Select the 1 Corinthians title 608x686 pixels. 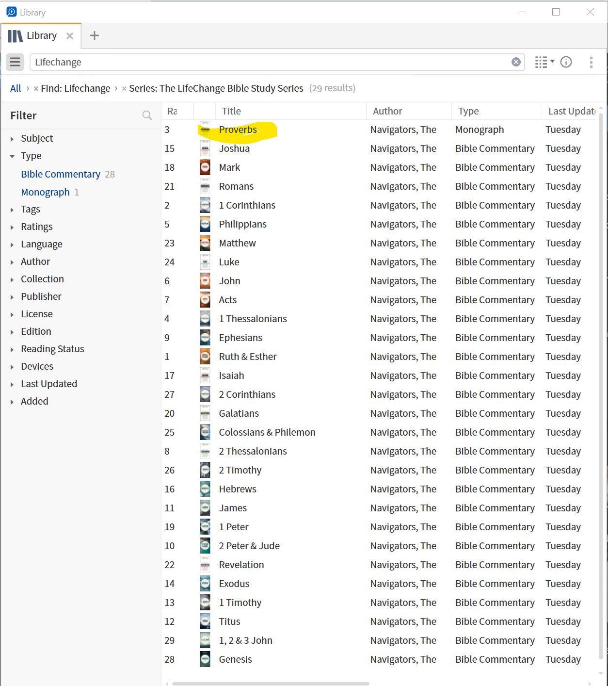coord(247,205)
